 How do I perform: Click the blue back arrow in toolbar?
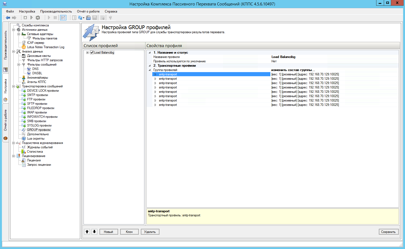tap(8, 18)
